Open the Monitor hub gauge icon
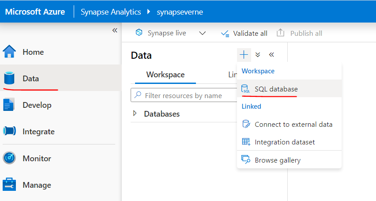Viewport: 376px width, 201px height. pyautogui.click(x=9, y=158)
